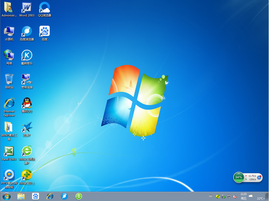Select the 计算机 (Computer) desktop icon
Viewport: 269px width, 201px height.
9,31
